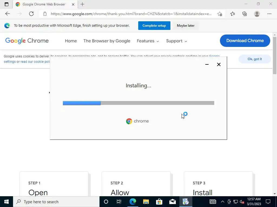
Task: Open the read our cookie policy link
Action: 35,62
